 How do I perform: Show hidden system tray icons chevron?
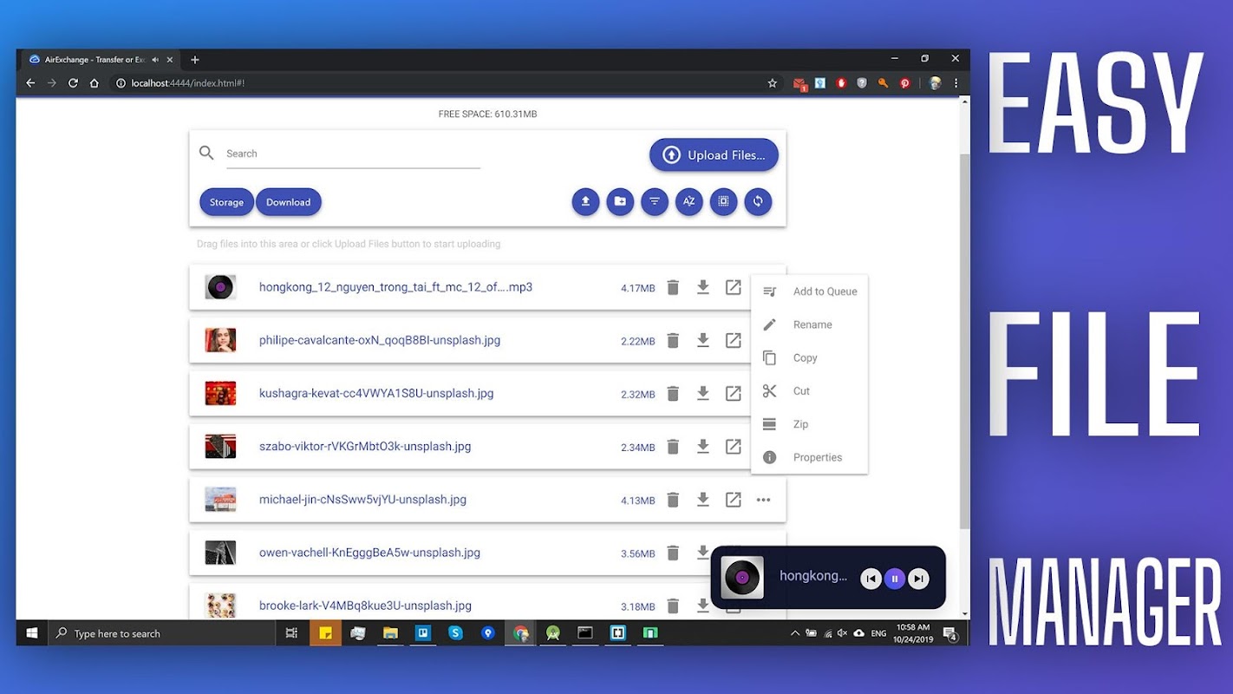click(x=795, y=633)
